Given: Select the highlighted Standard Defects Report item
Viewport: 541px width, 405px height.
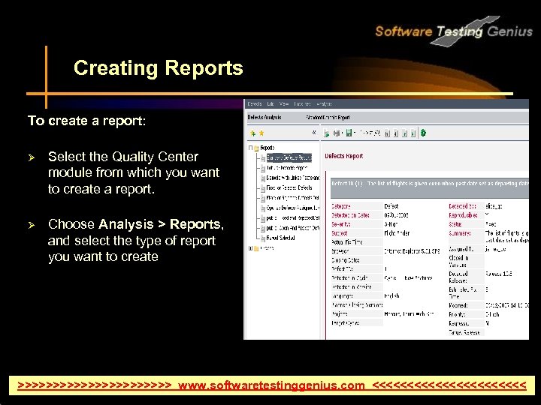Looking at the screenshot, I should (289, 157).
